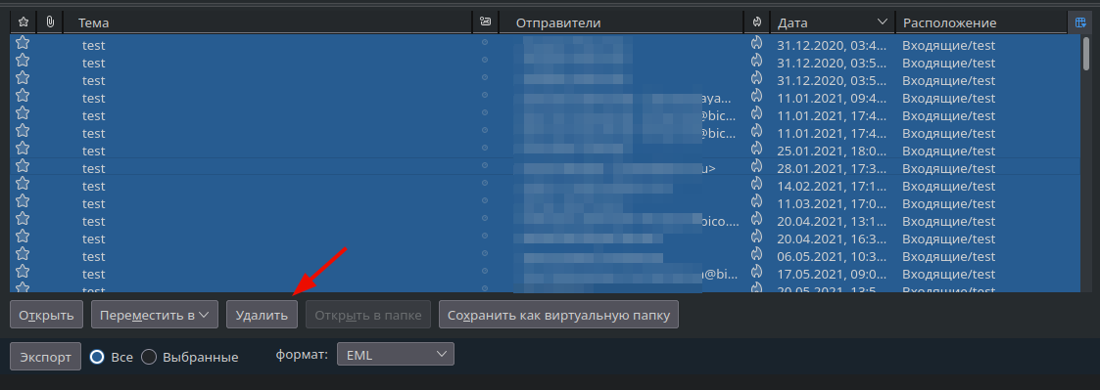Mark message 28.01.2021, 17:3 as junk
1100x390 pixels.
click(756, 166)
